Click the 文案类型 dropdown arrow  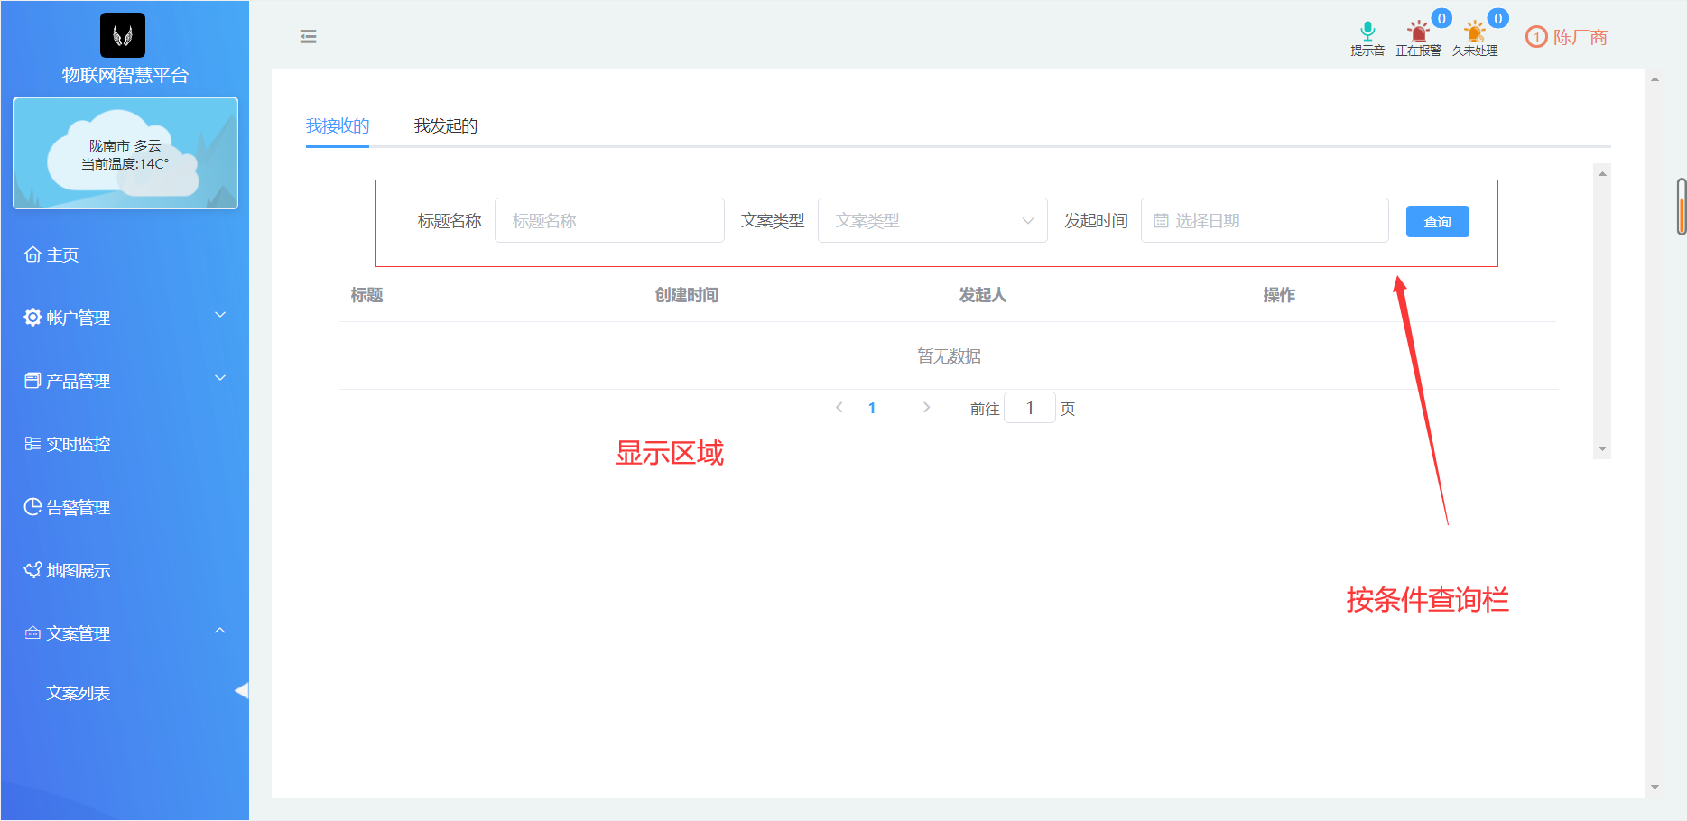1027,221
